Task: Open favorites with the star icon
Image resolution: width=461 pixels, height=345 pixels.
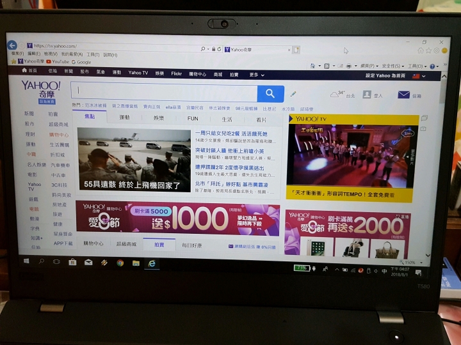Action: click(x=428, y=50)
